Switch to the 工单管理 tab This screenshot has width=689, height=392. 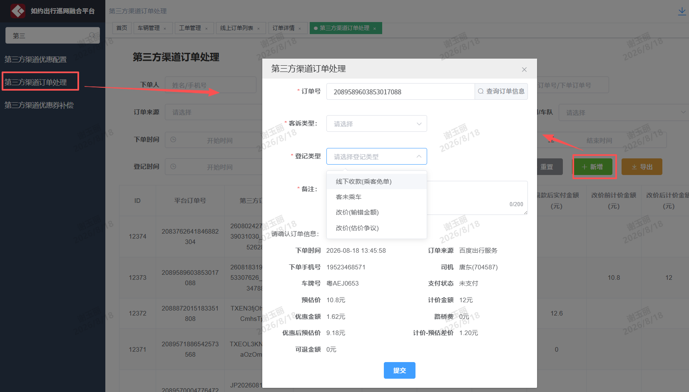coord(190,28)
